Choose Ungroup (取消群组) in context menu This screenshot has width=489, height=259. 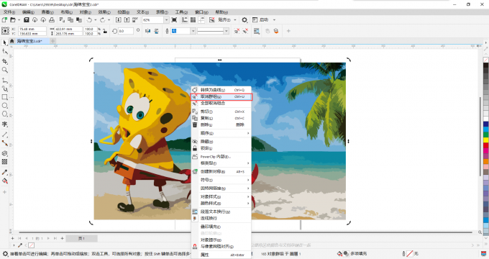click(221, 96)
